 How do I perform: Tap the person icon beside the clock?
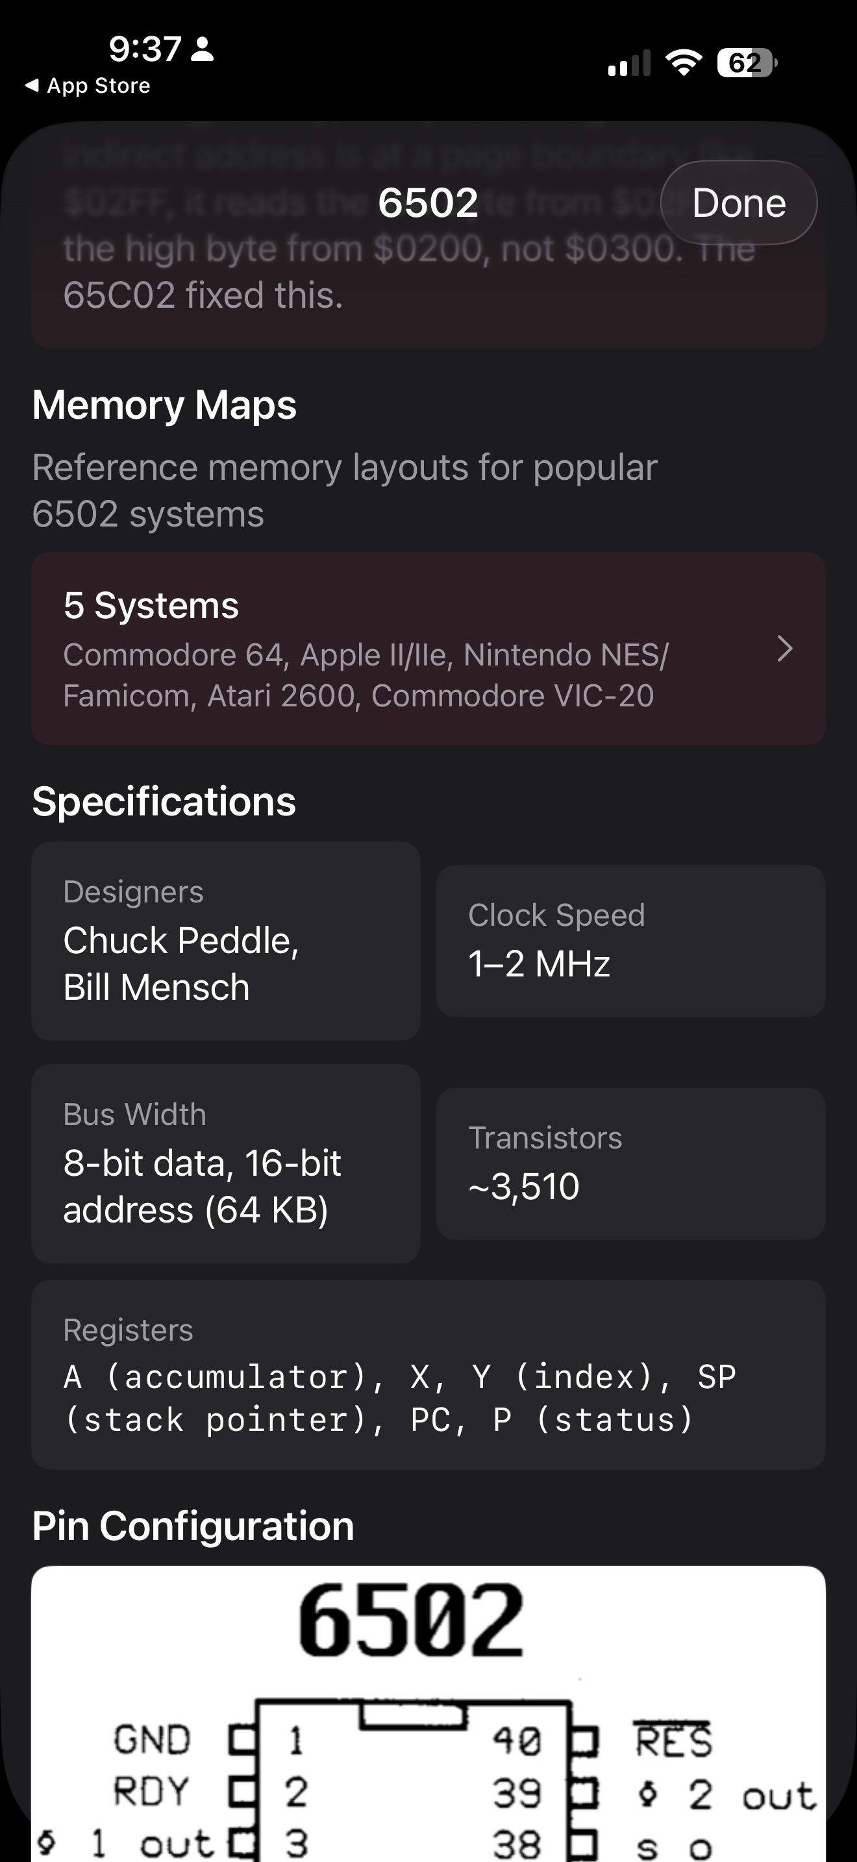[x=203, y=49]
